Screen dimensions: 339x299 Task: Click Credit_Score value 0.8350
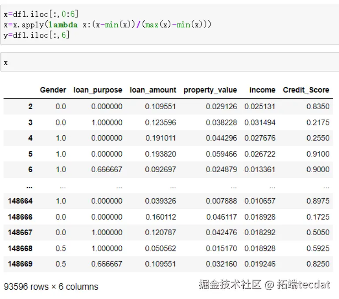pyautogui.click(x=318, y=107)
